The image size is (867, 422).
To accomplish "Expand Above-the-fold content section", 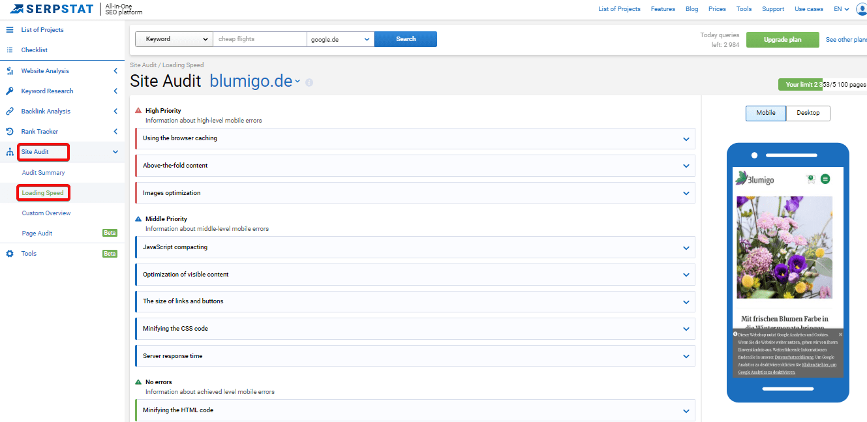I will point(686,166).
